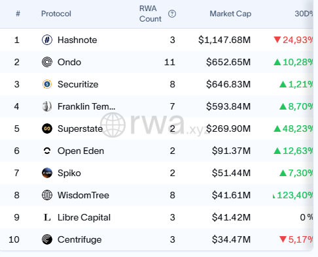Click the Hashnote protocol logo icon
Screen dimensions: 318x257
[x=47, y=40]
